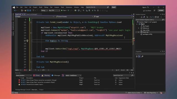Open the Debug configuration dropdown
177x99 pixels.
pyautogui.click(x=44, y=10)
